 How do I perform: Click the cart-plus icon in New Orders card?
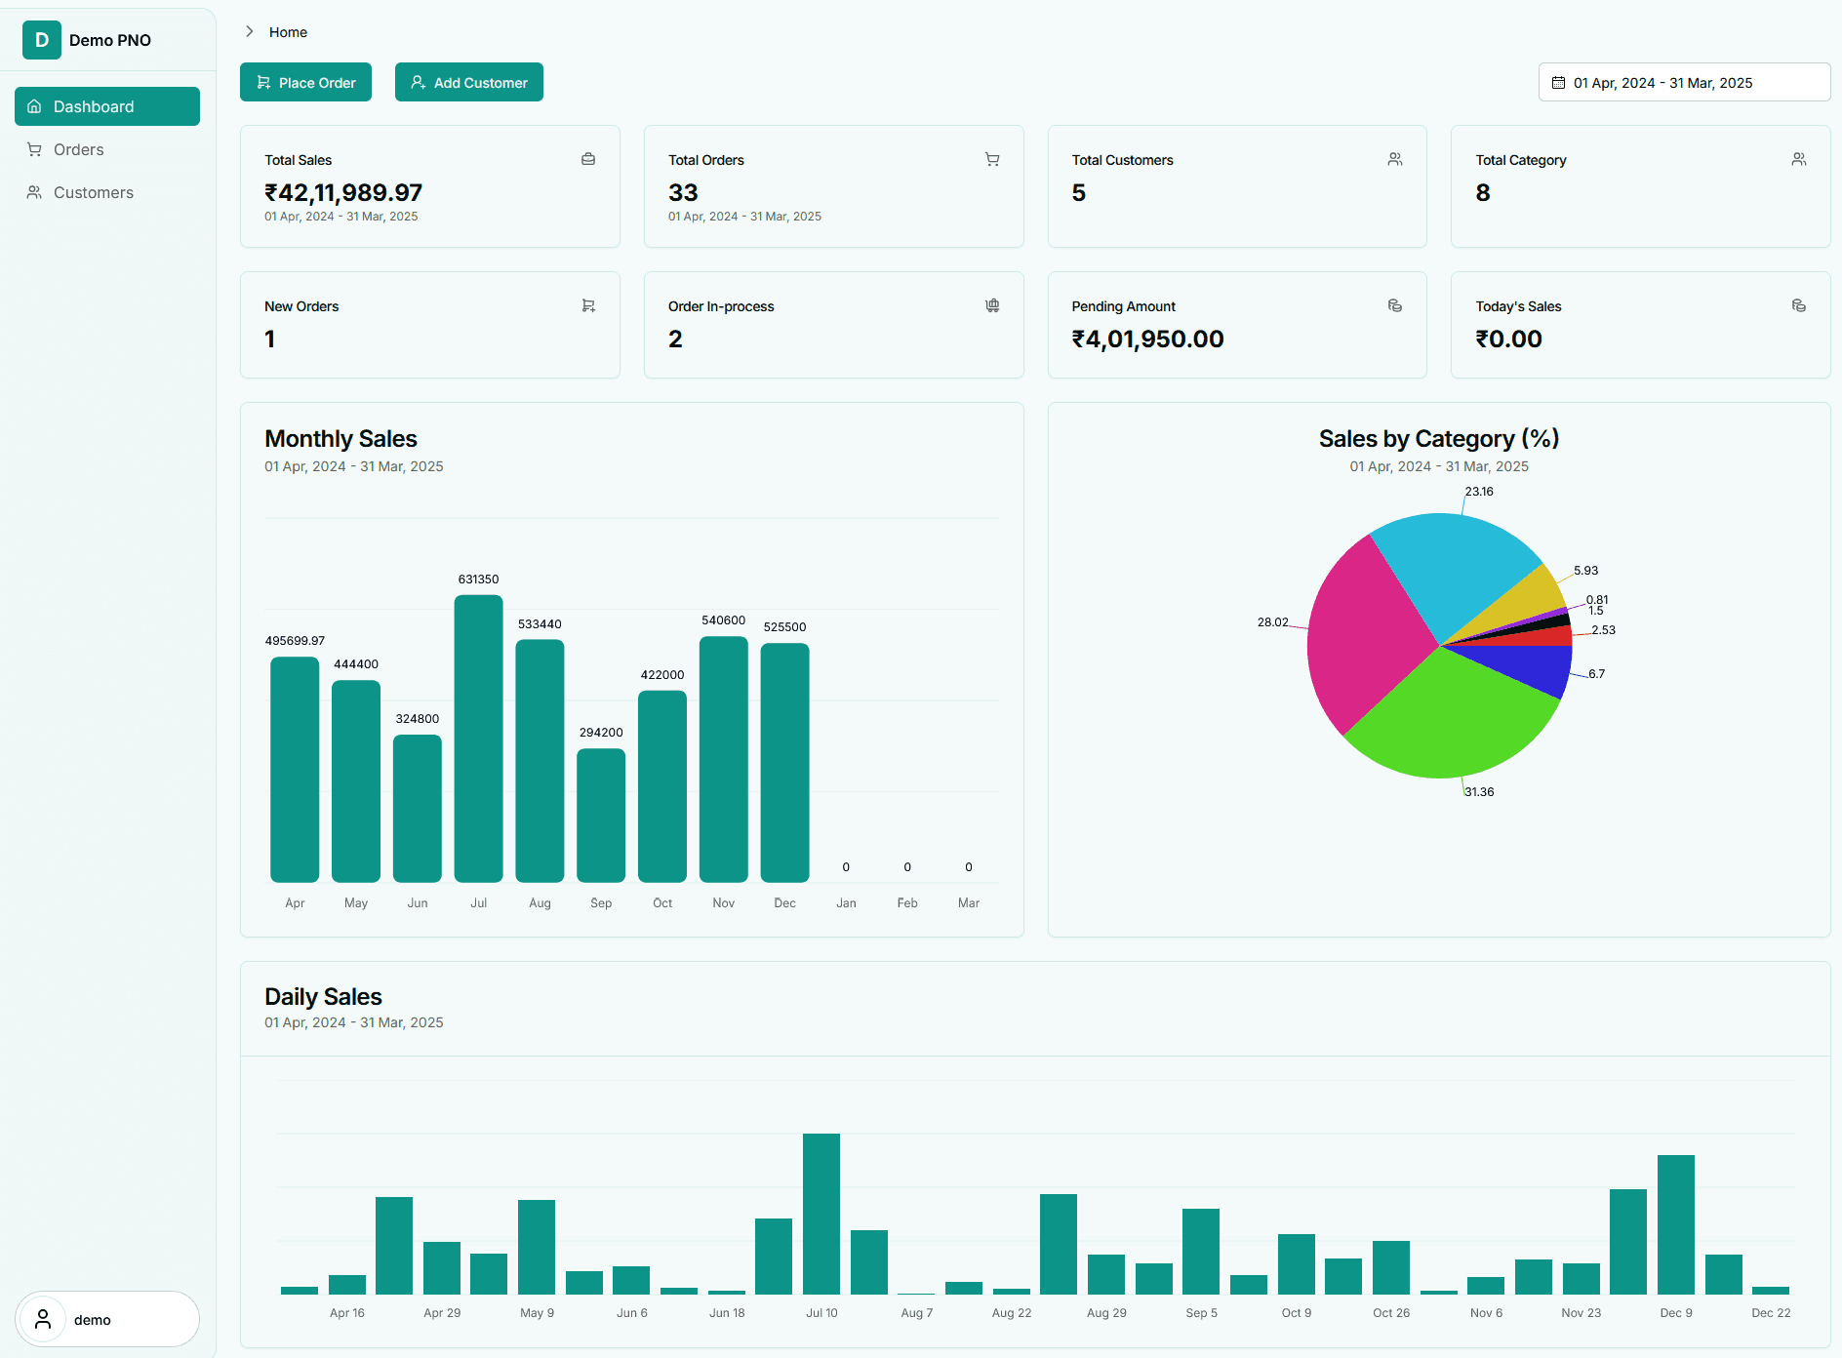point(588,305)
